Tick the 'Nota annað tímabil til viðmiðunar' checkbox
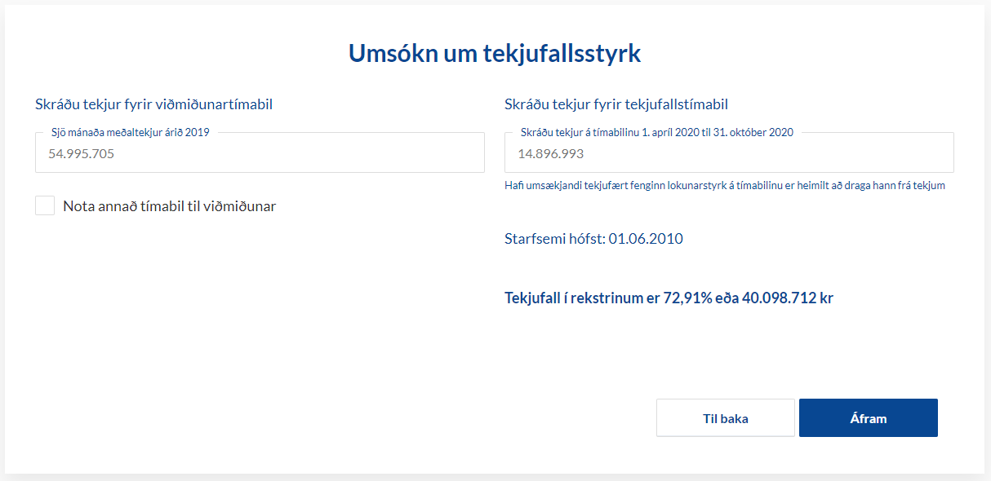The image size is (991, 481). [45, 206]
